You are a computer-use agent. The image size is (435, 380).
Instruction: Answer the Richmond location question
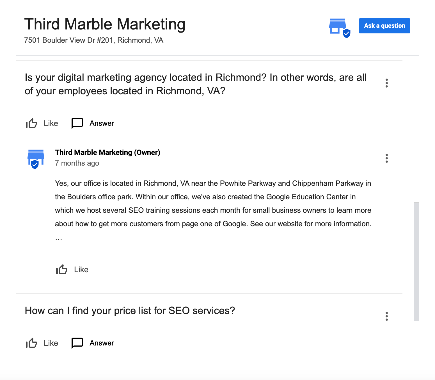pyautogui.click(x=93, y=123)
